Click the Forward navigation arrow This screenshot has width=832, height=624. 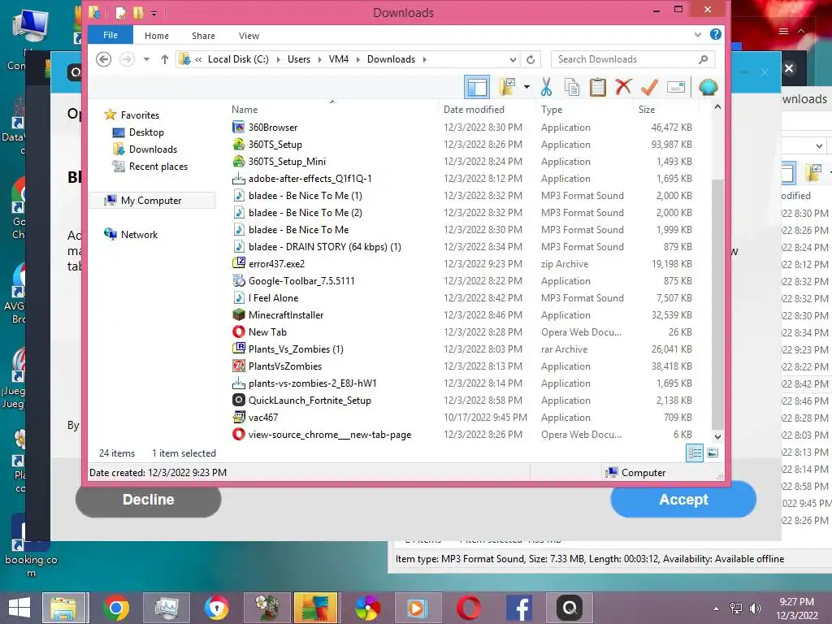(127, 58)
